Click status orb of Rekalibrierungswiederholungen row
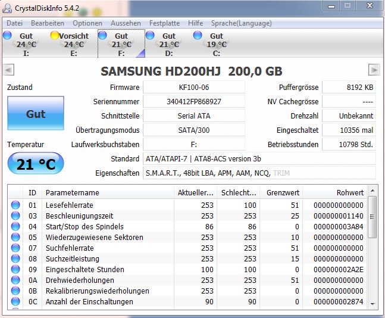 coord(15,291)
